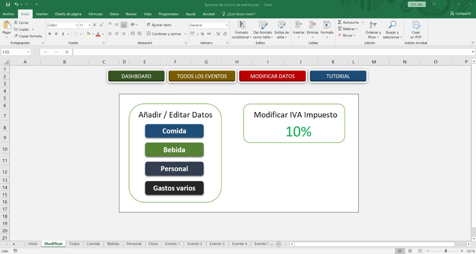Screen dimensions: 476x254
Task: Click the Formato condicional icon
Action: [241, 25]
